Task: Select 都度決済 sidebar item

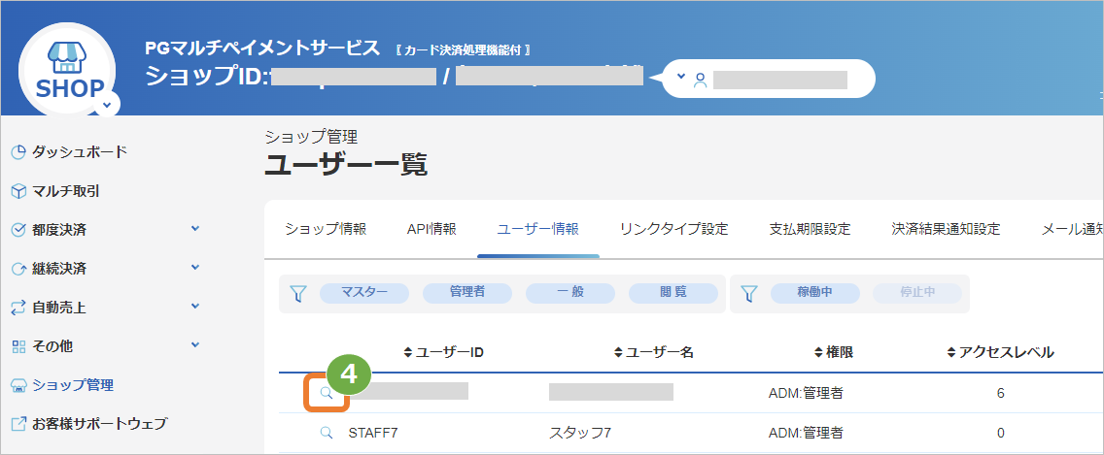Action: [60, 229]
